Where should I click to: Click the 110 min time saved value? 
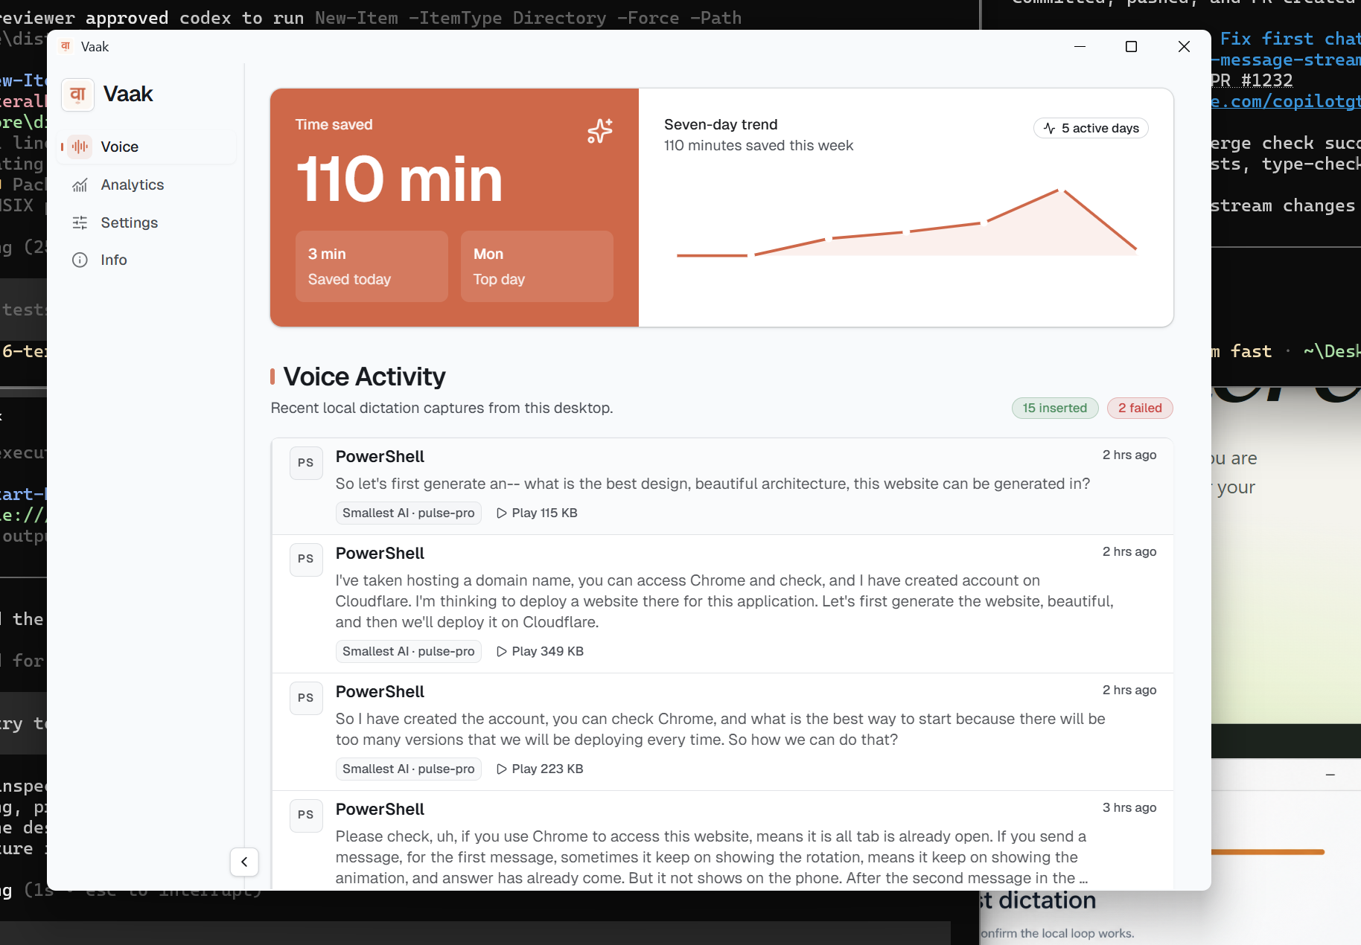pos(400,179)
